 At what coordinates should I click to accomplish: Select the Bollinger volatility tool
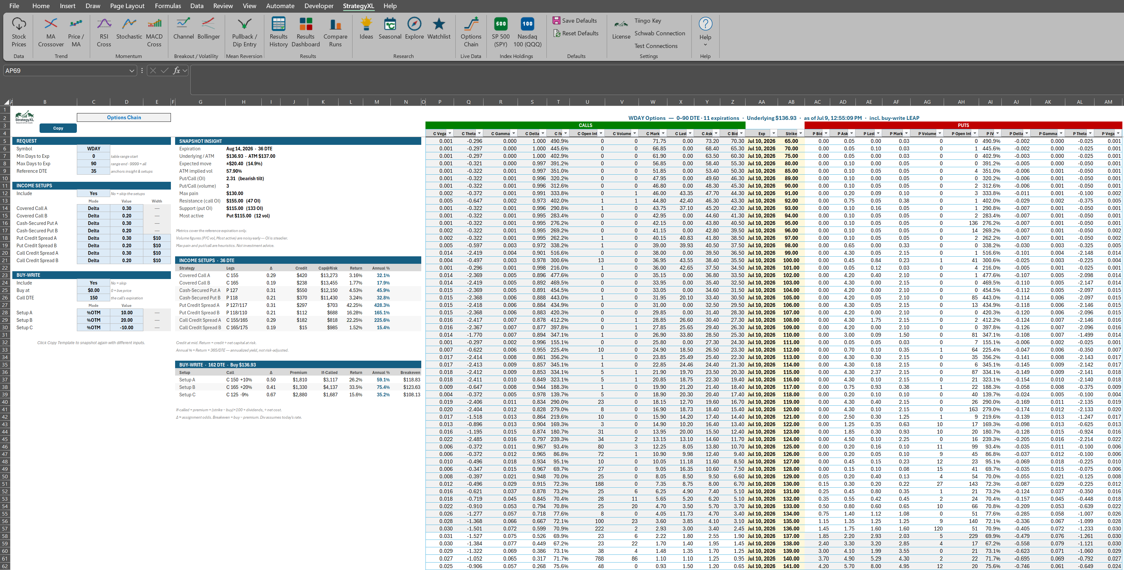[209, 29]
